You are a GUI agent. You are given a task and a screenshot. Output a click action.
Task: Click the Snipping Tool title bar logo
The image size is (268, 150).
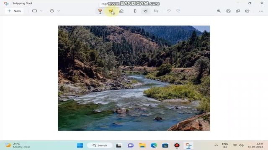click(x=6, y=3)
